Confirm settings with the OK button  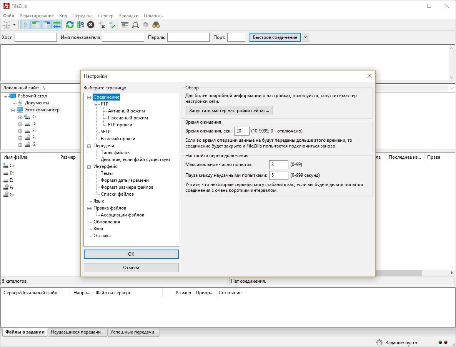[131, 254]
